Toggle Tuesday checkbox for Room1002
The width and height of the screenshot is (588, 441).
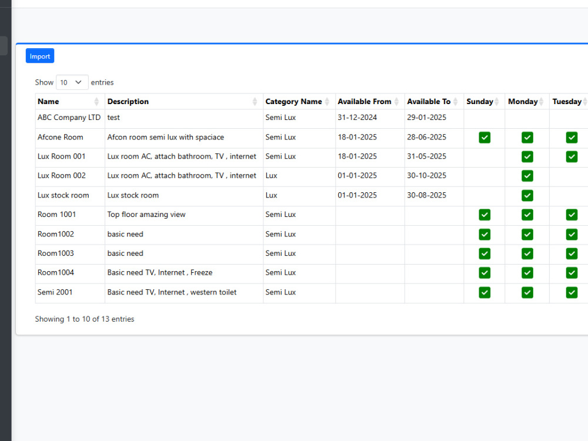point(572,235)
